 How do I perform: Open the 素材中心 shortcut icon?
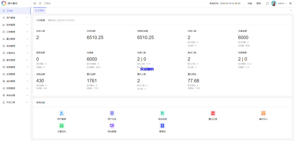click(263, 113)
